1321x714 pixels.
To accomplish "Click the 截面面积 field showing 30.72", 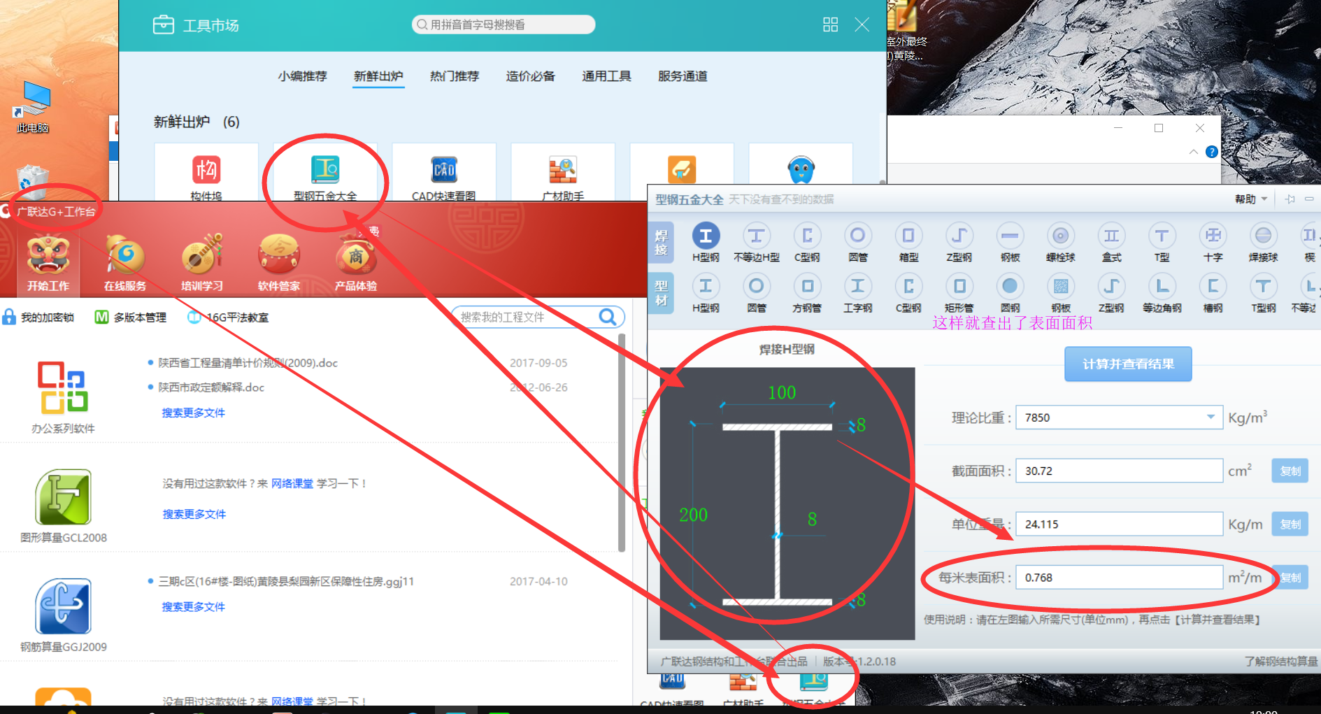I will click(1119, 471).
